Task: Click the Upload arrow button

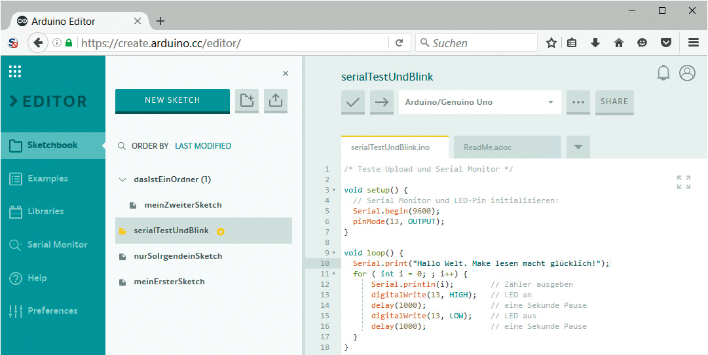Action: pyautogui.click(x=382, y=102)
